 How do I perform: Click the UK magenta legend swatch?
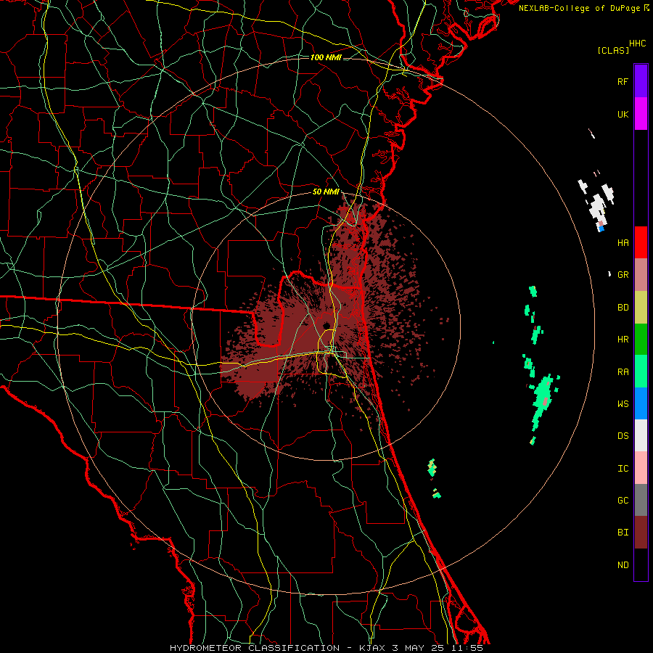click(x=641, y=114)
